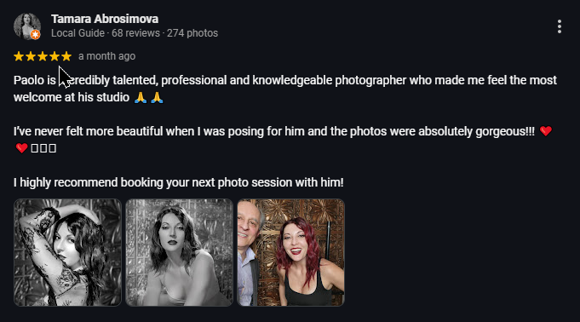Click the second yellow rating star
580x322 pixels.
31,56
